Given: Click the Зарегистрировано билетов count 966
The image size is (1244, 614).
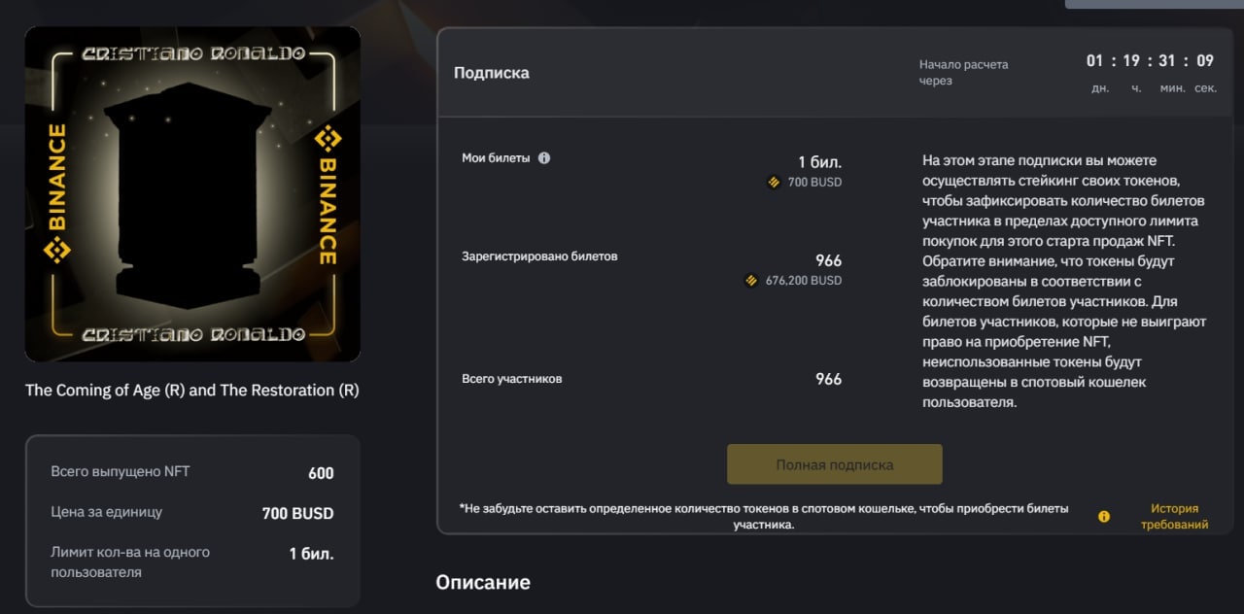Looking at the screenshot, I should (828, 260).
